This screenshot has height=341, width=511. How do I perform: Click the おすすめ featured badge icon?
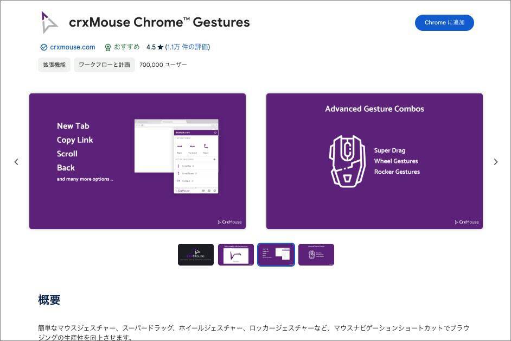click(108, 47)
